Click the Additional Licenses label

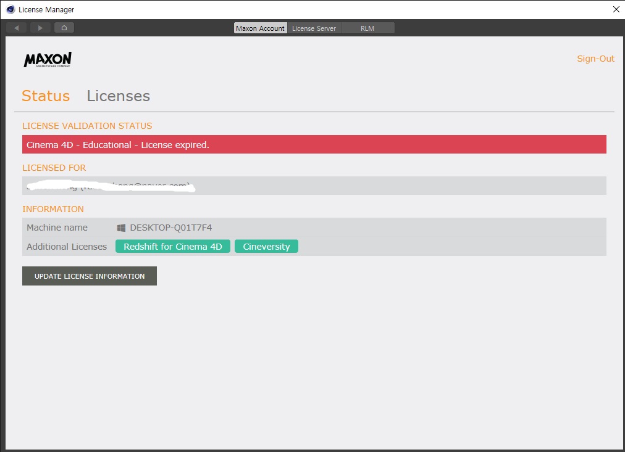[x=67, y=247]
